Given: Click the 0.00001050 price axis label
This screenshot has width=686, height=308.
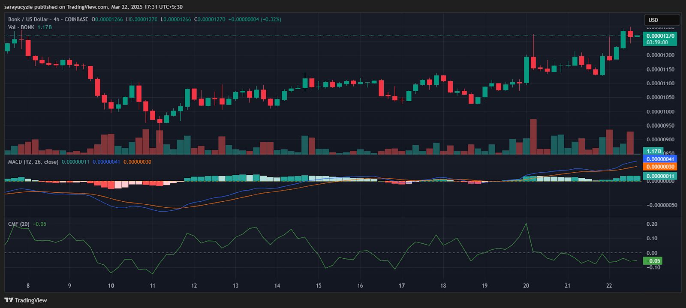Looking at the screenshot, I should click(x=660, y=98).
